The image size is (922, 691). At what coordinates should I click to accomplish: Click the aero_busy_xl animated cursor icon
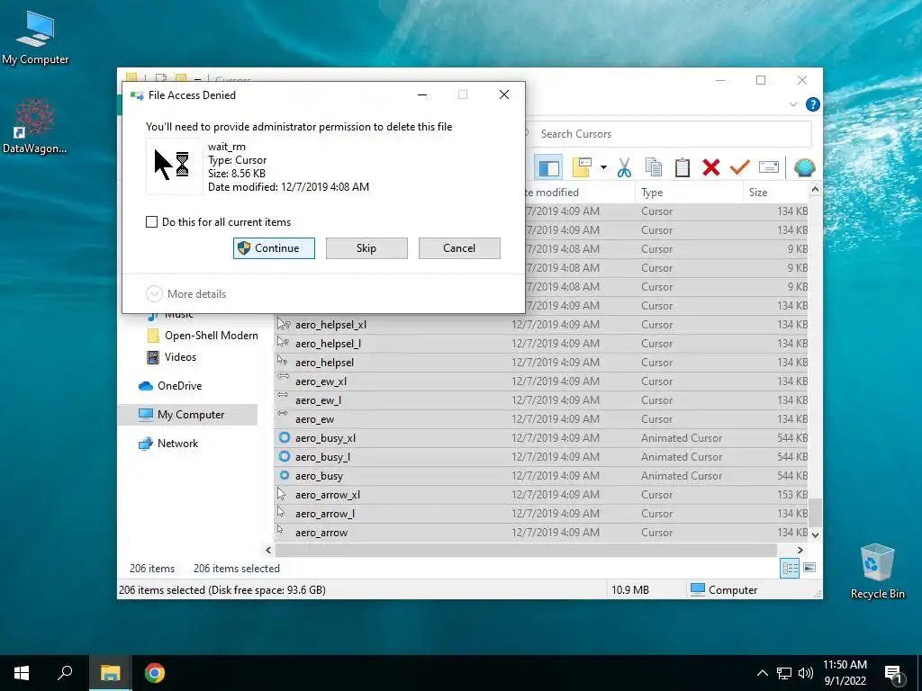(x=284, y=438)
